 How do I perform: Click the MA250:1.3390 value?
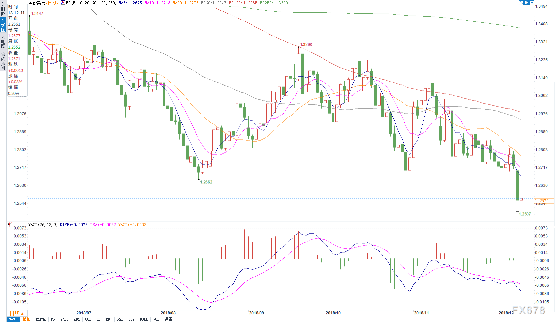(x=274, y=3)
